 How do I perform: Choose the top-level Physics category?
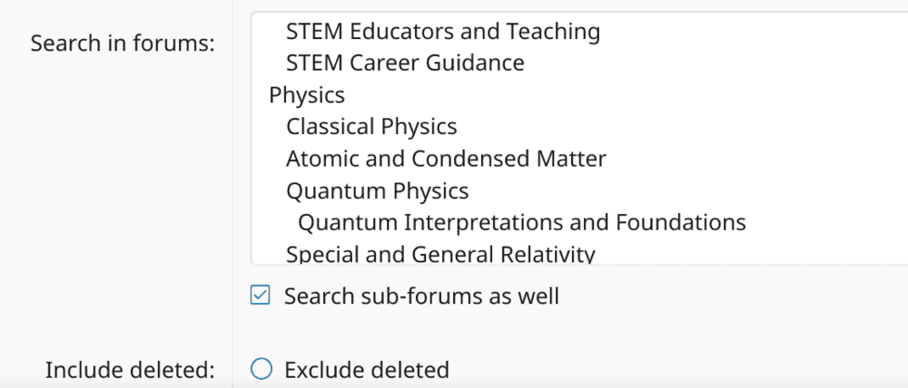pyautogui.click(x=307, y=95)
